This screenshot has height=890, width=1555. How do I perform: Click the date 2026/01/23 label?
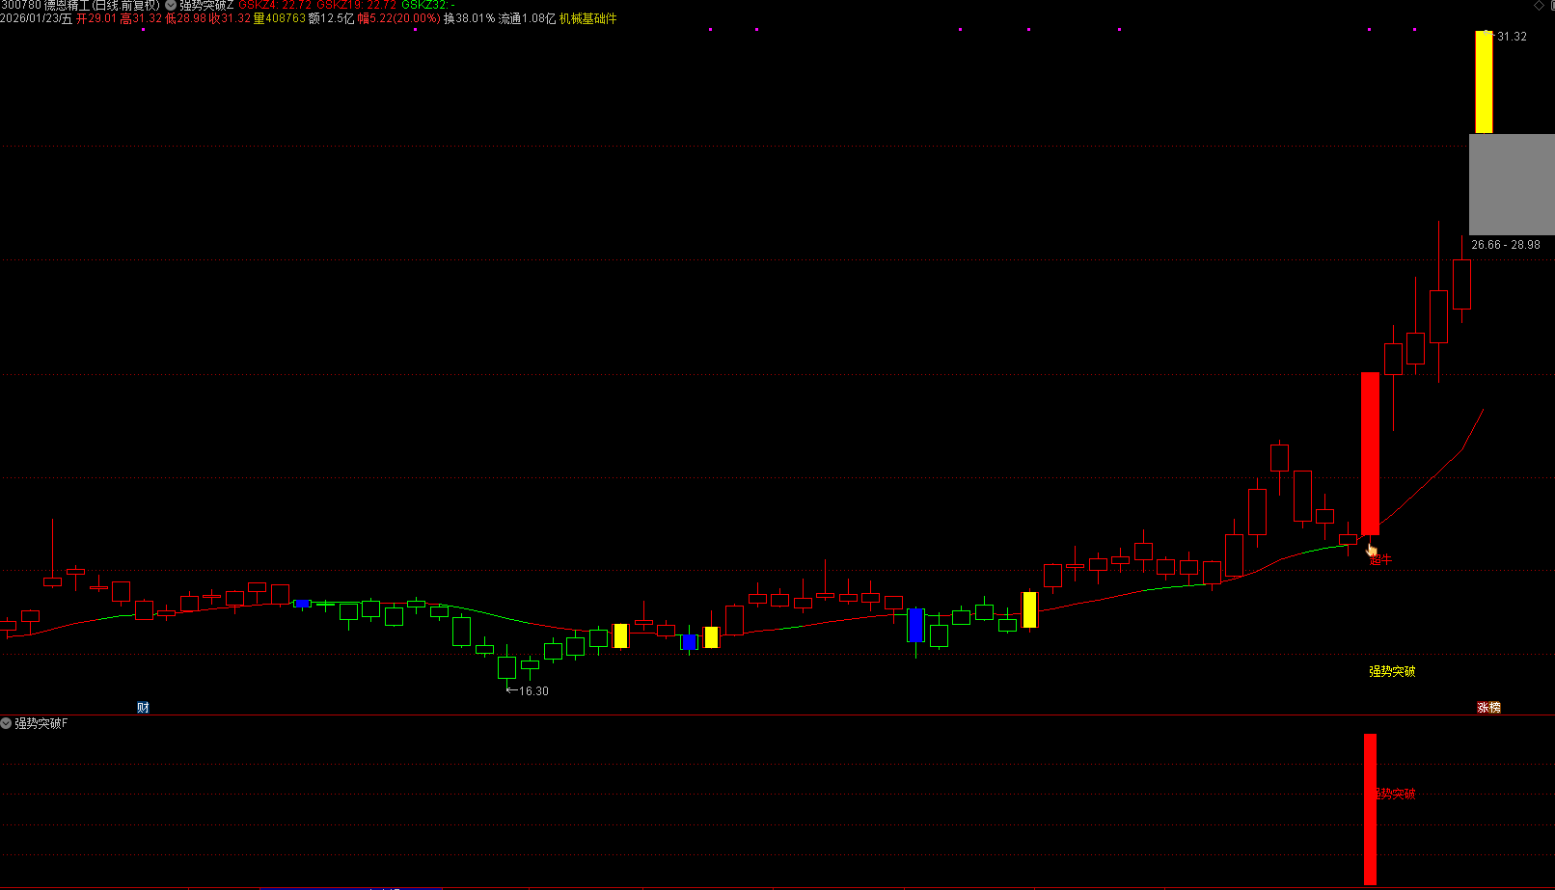click(36, 18)
